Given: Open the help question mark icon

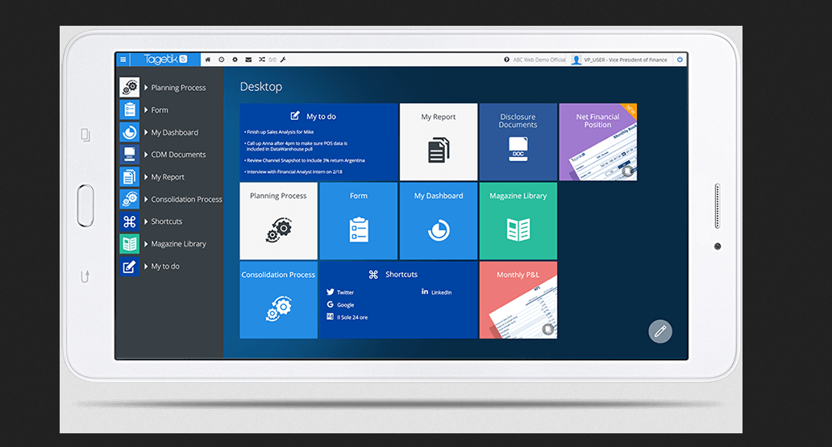Looking at the screenshot, I should [x=507, y=60].
